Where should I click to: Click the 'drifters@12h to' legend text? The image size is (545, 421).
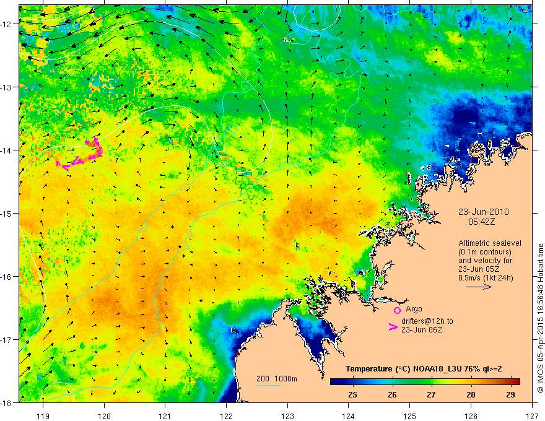coord(427,321)
